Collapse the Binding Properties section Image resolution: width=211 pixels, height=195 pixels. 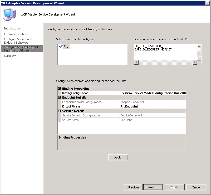pos(59,89)
